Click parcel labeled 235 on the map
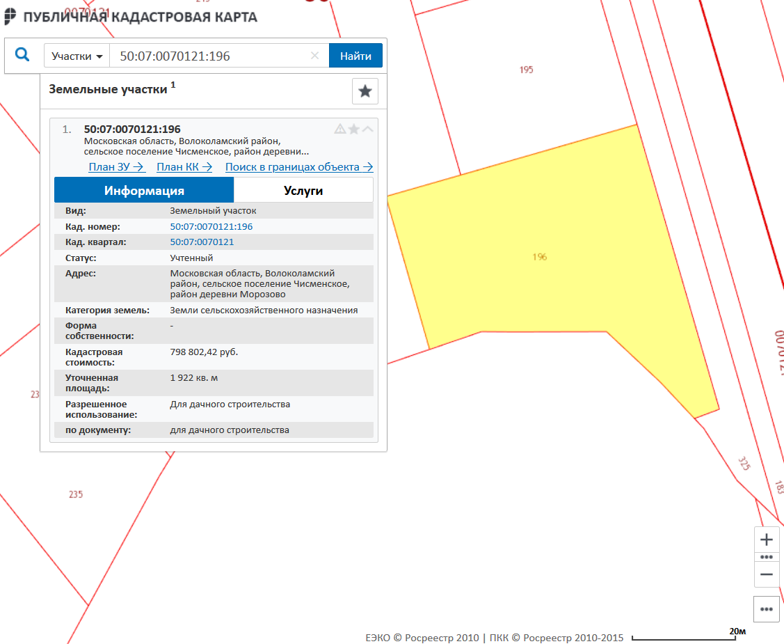Viewport: 784px width, 644px height. click(x=76, y=494)
